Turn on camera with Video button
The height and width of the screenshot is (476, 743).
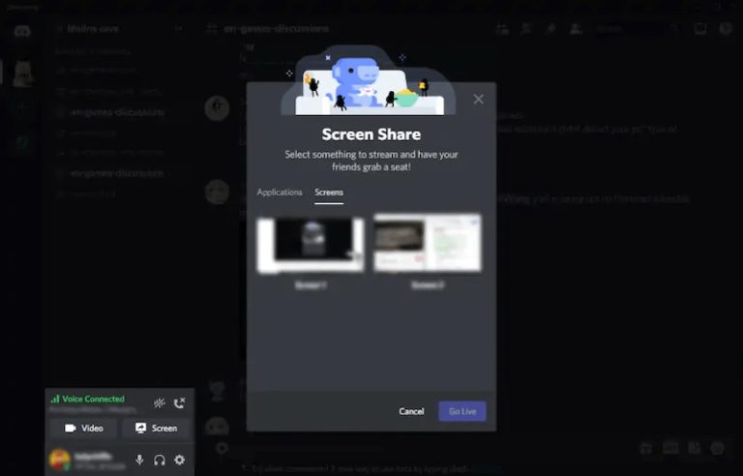(x=83, y=428)
